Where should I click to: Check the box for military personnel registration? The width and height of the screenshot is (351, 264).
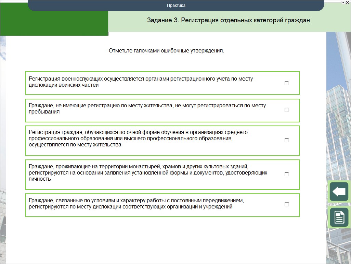click(x=287, y=83)
